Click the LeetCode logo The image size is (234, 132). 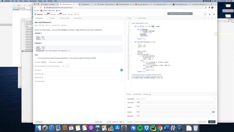tap(39, 14)
